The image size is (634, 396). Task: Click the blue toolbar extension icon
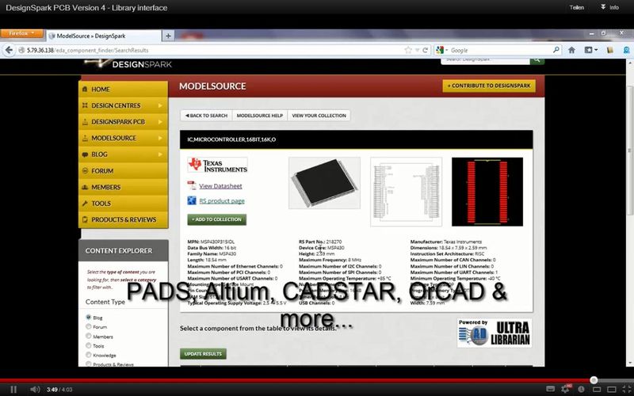627,50
